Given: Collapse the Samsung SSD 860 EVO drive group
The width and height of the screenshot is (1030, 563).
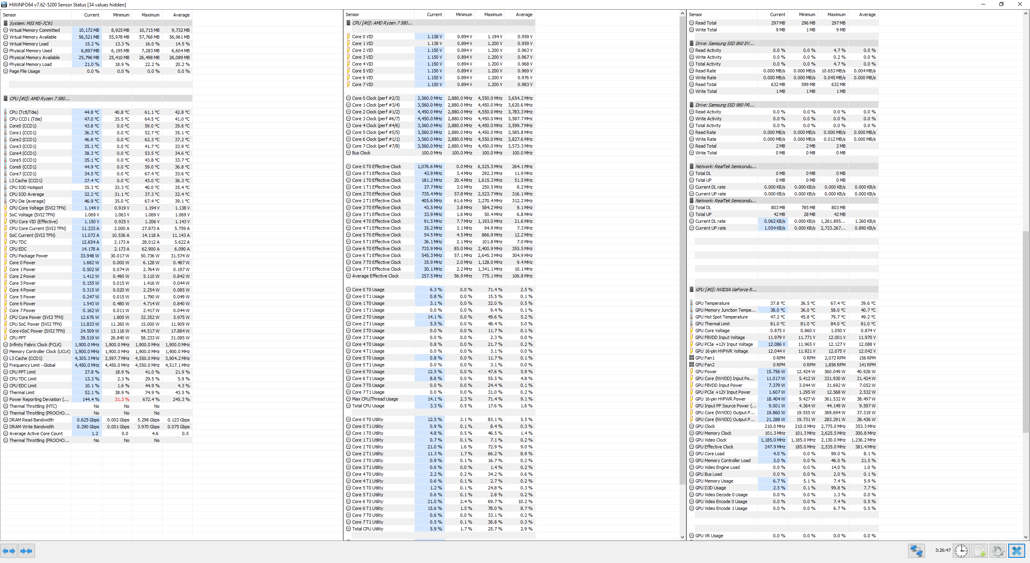Looking at the screenshot, I should coord(724,43).
